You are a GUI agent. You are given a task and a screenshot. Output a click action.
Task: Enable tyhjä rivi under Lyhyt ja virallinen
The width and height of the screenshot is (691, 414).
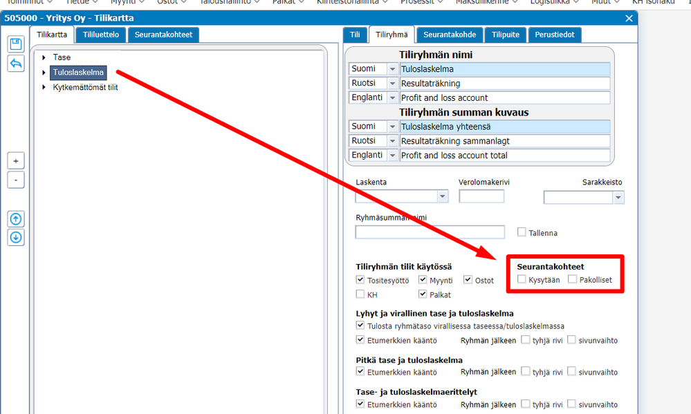click(x=525, y=339)
